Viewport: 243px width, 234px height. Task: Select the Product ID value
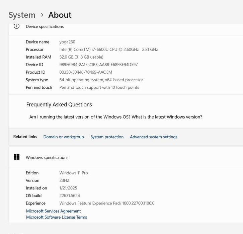point(86,72)
